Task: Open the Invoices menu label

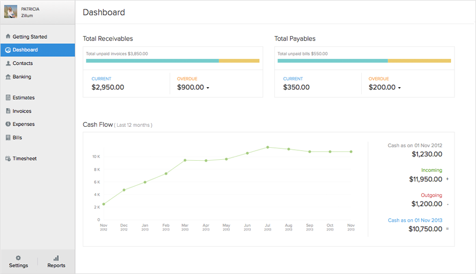Action: coord(22,111)
